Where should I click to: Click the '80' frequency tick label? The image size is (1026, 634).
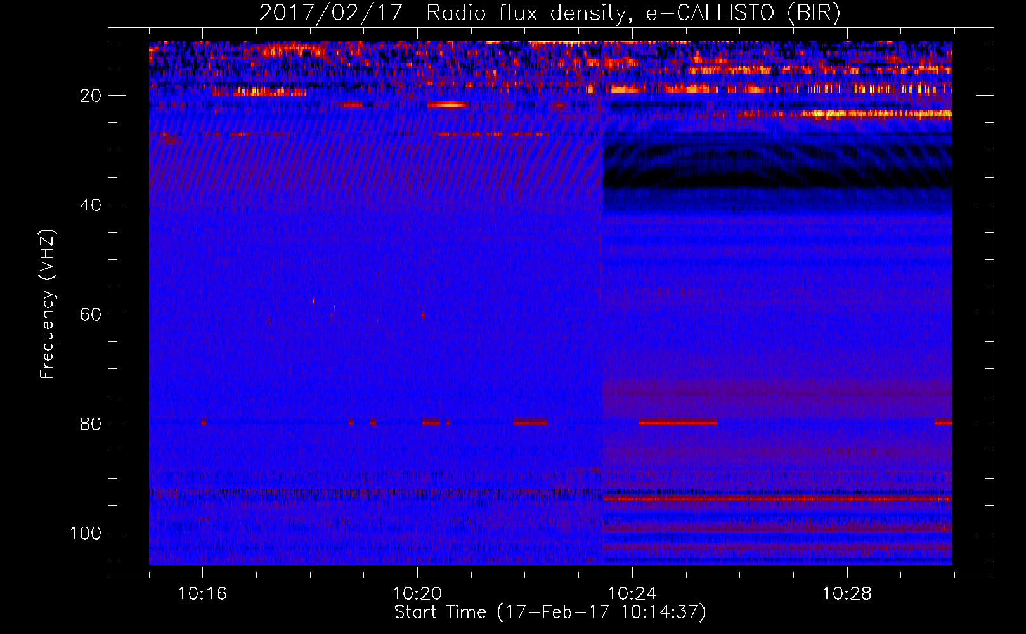tap(91, 424)
